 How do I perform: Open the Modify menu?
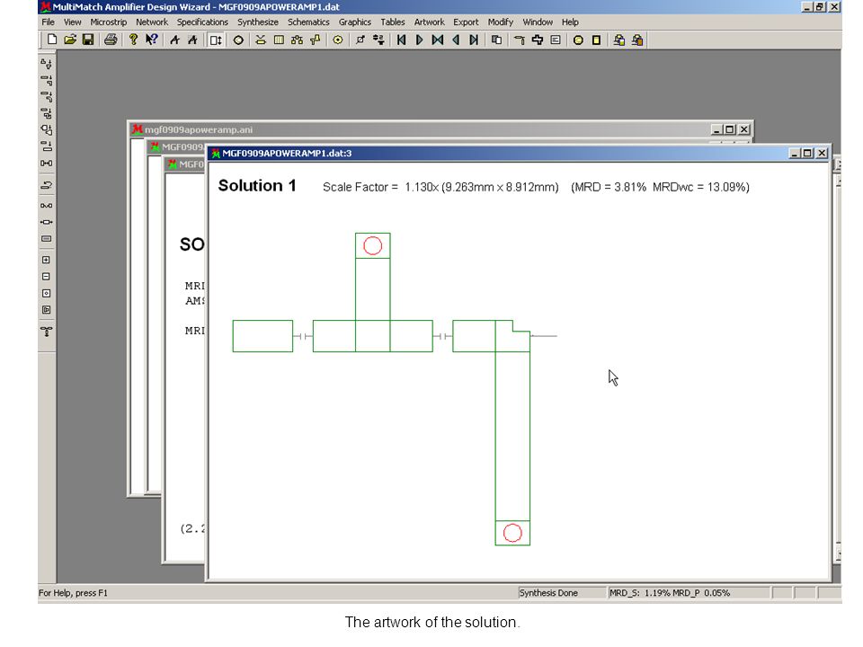[501, 22]
